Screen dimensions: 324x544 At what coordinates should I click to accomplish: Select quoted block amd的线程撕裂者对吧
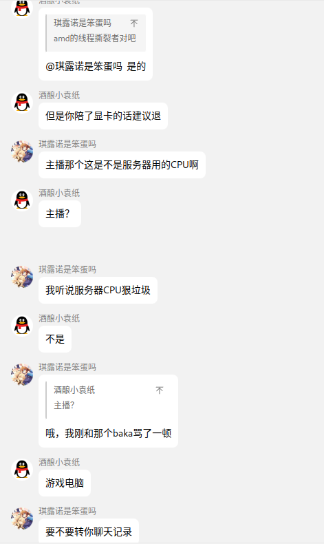tap(96, 33)
